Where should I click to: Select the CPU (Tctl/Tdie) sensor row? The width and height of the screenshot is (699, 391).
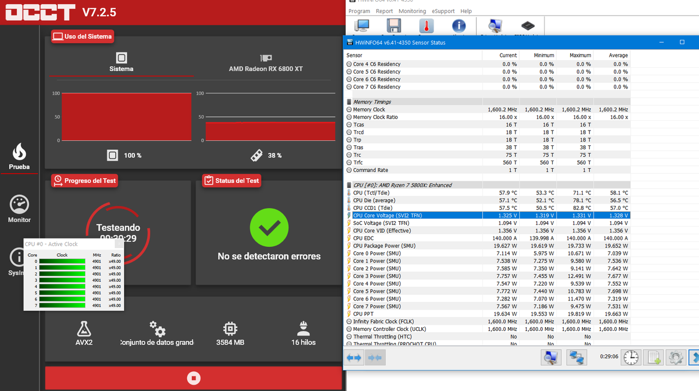488,193
